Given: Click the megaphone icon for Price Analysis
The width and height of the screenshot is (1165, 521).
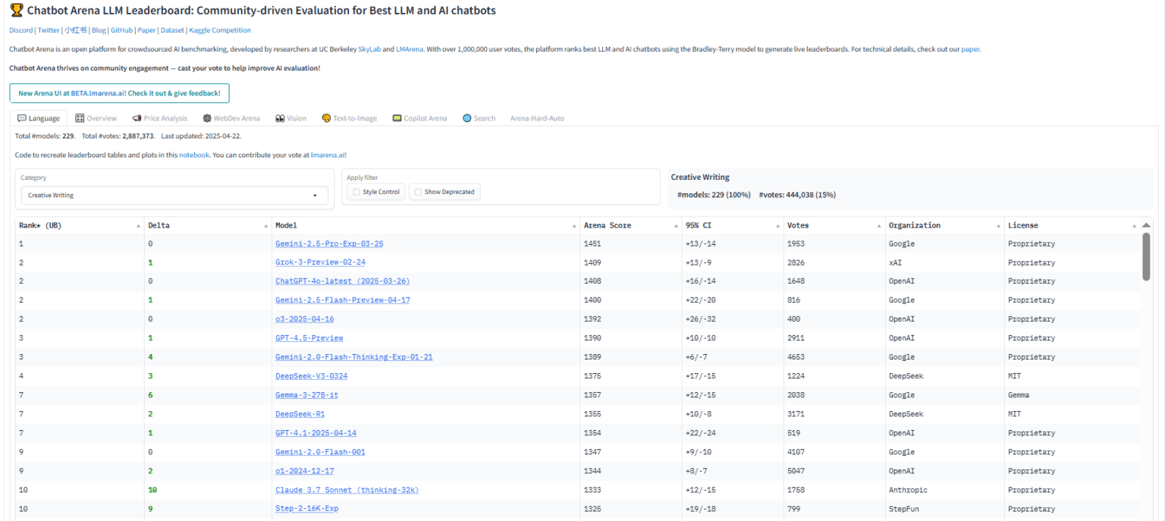Looking at the screenshot, I should tap(137, 118).
